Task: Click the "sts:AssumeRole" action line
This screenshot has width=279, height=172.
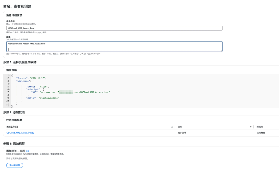Action: pos(42,98)
